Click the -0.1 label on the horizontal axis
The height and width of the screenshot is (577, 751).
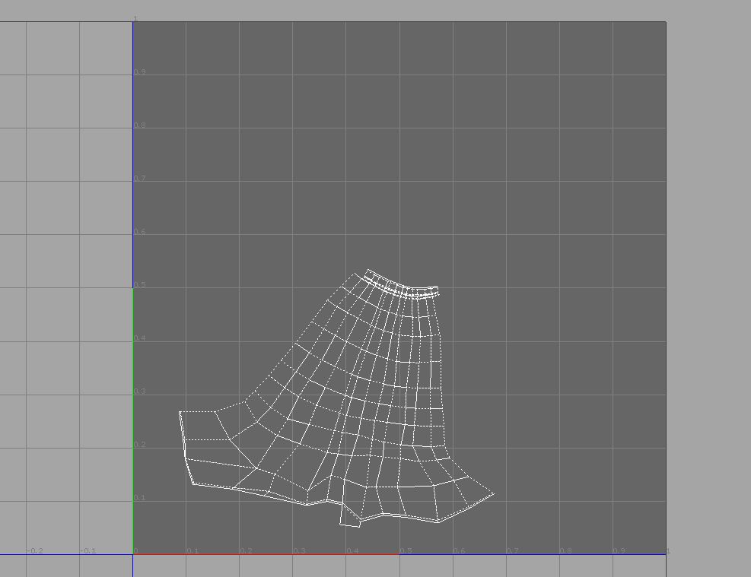point(88,550)
